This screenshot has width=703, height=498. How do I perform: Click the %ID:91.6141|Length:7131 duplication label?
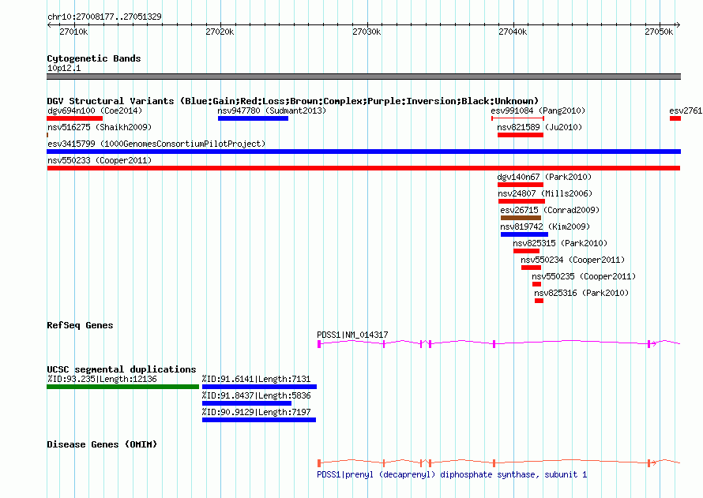[x=256, y=379]
